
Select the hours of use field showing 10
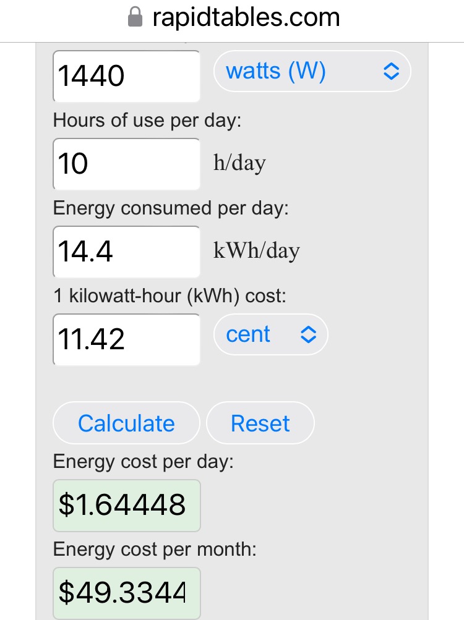(127, 164)
